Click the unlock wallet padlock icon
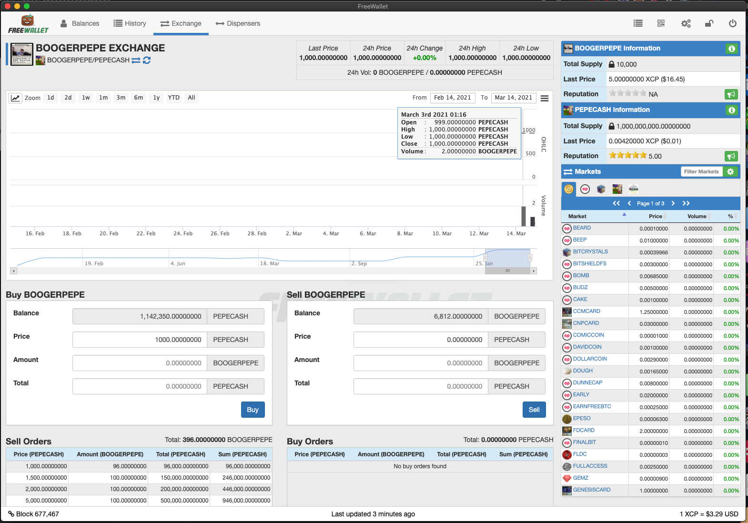Image resolution: width=748 pixels, height=523 pixels. (709, 23)
